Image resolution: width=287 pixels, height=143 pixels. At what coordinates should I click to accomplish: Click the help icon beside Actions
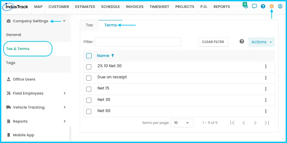click(242, 41)
